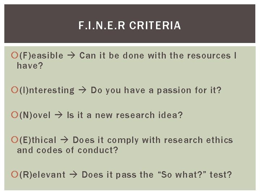
Task: Select the word (R)elevant
Action: tap(42, 175)
